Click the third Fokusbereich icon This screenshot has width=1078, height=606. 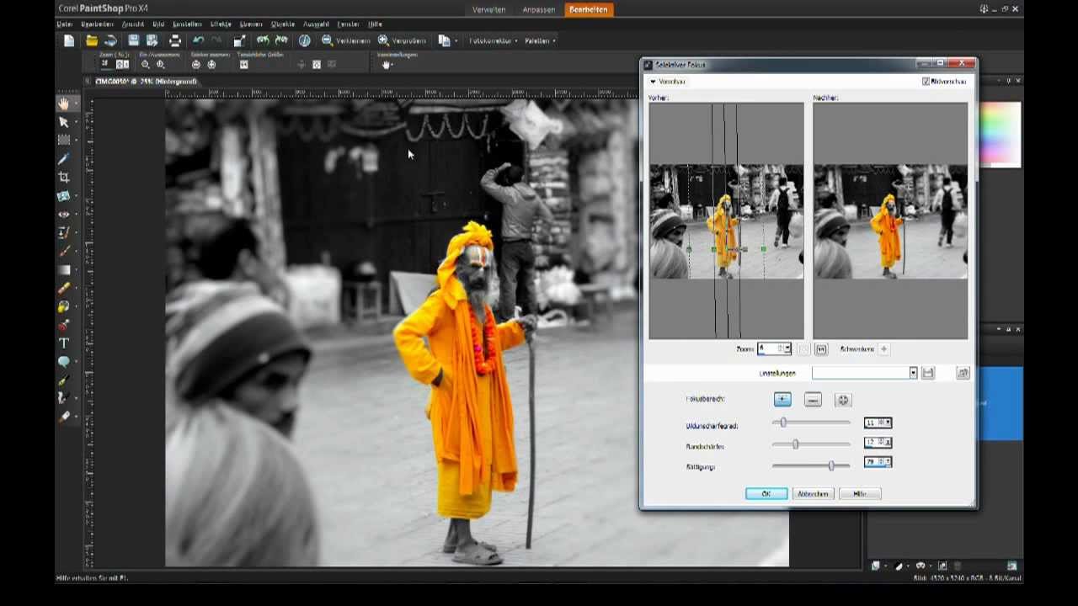[843, 400]
